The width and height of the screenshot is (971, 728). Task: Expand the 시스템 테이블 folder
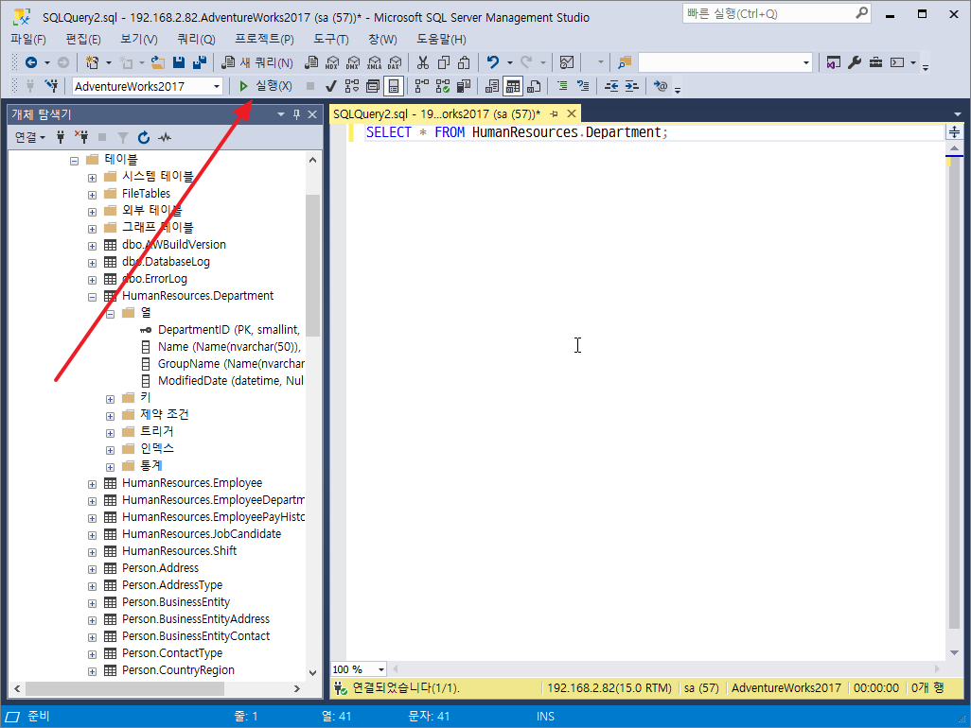tap(92, 178)
